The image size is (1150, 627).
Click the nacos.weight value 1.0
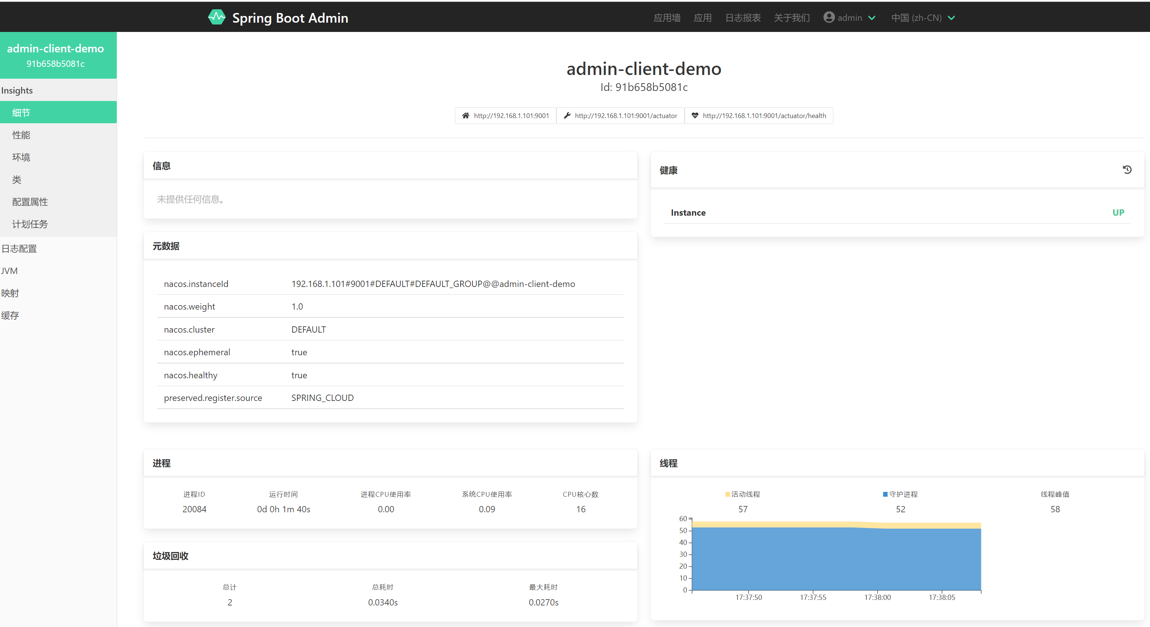tap(297, 306)
